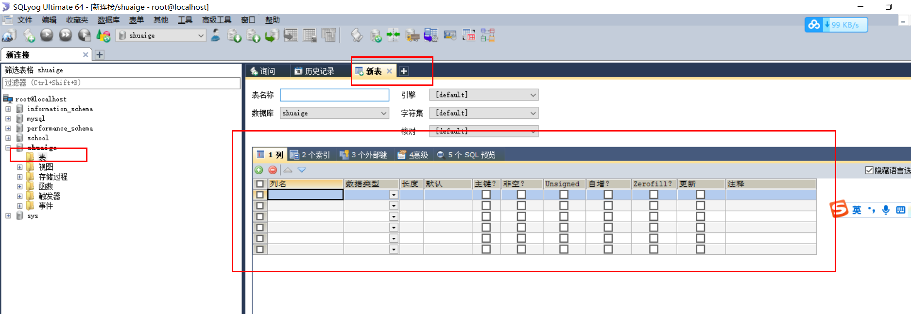Screen dimensions: 911x314
Task: Open the 5 个 SQL 预览 tab
Action: [x=466, y=155]
